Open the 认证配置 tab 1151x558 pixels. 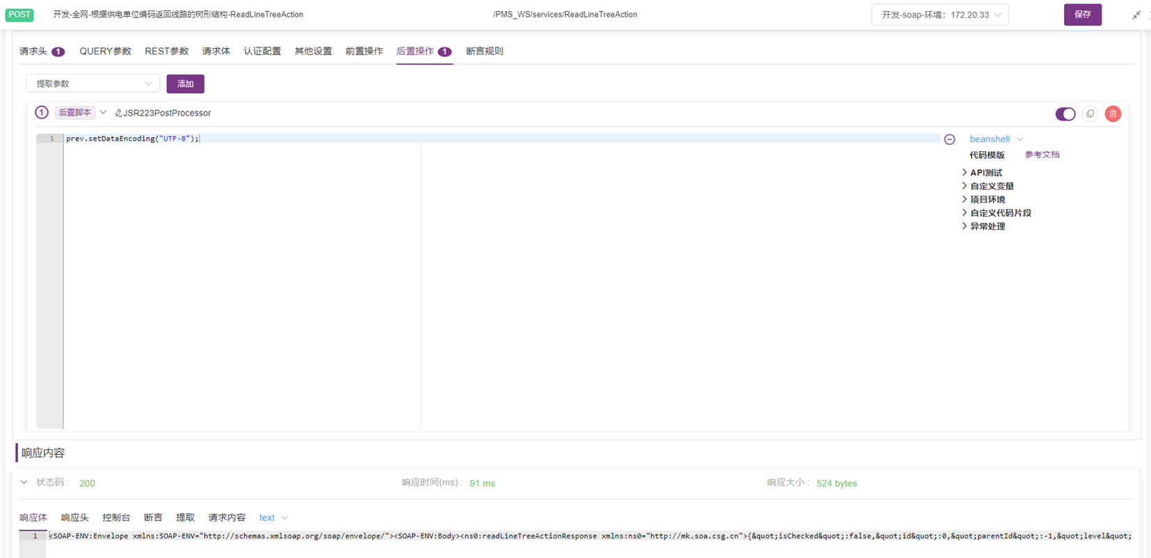[263, 51]
